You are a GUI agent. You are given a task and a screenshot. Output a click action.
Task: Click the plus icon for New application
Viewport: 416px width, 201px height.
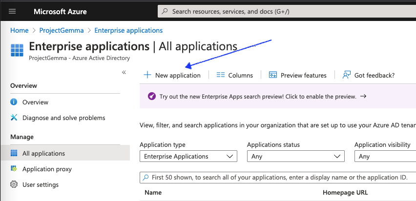point(147,75)
